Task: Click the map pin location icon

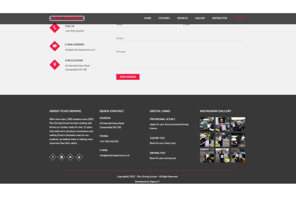Action: (55, 65)
